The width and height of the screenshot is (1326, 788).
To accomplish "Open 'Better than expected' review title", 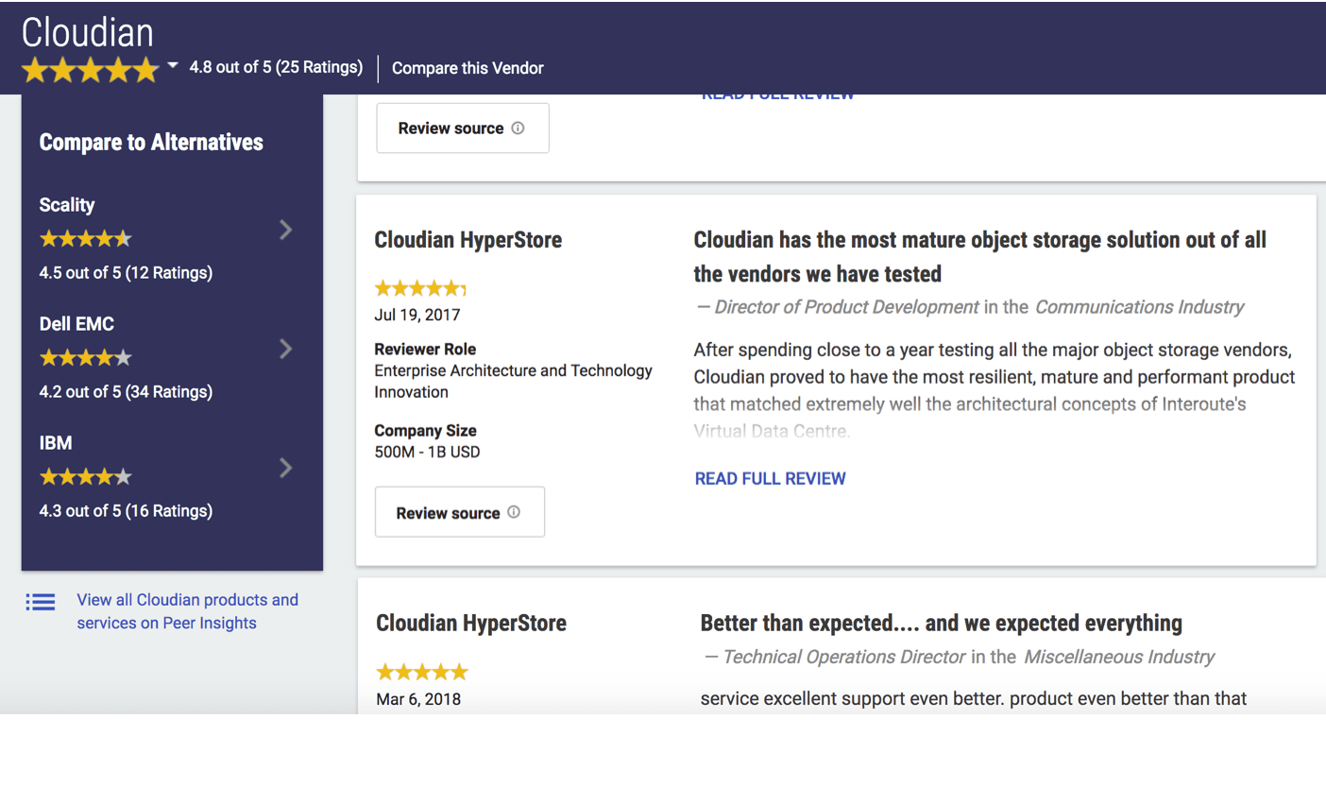I will click(941, 624).
